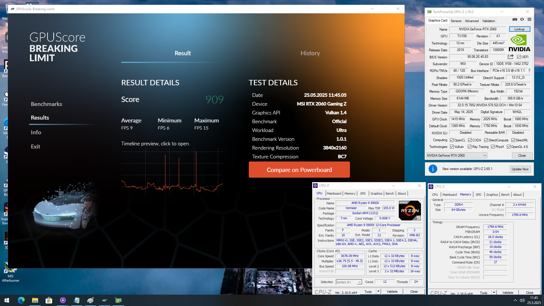Open Paint from the taskbar
The image size is (544, 306).
coord(90,300)
